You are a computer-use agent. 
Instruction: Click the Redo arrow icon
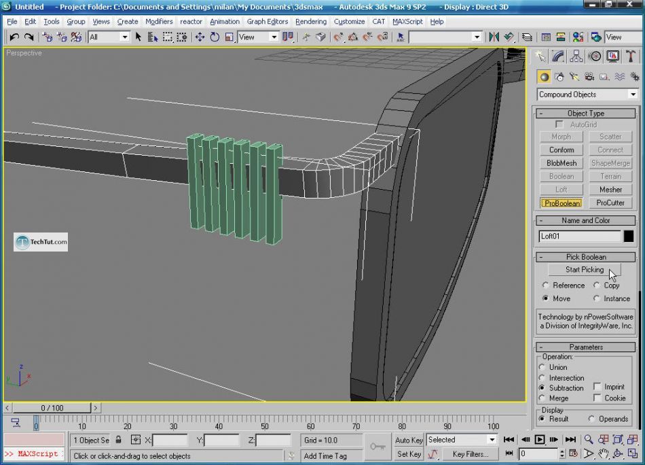coord(29,37)
